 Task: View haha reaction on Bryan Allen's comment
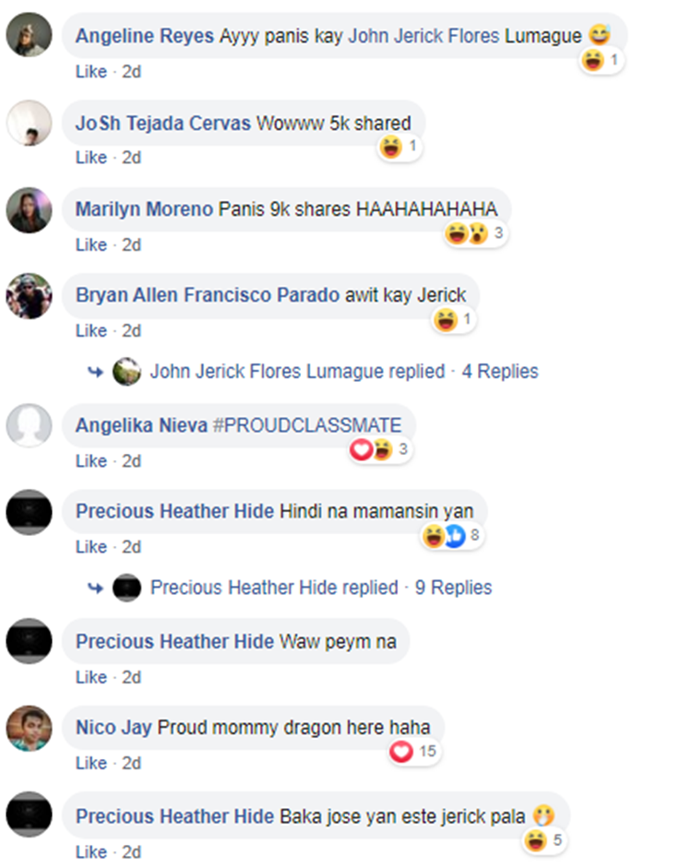453,319
